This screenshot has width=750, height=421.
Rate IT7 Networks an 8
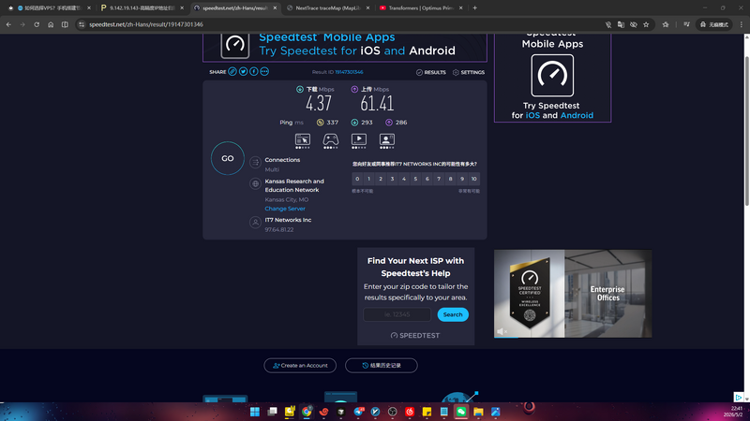click(x=451, y=179)
